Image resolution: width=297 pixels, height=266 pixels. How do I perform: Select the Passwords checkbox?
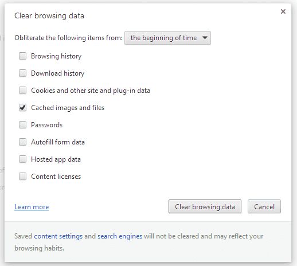coord(22,125)
